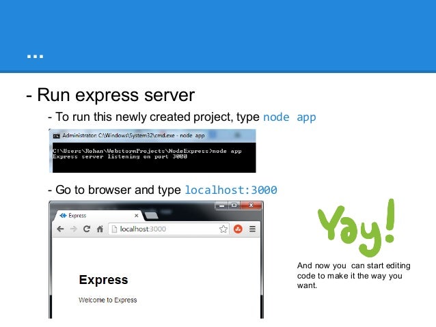Open a new tab in the browser
The height and width of the screenshot is (327, 436).
152,216
